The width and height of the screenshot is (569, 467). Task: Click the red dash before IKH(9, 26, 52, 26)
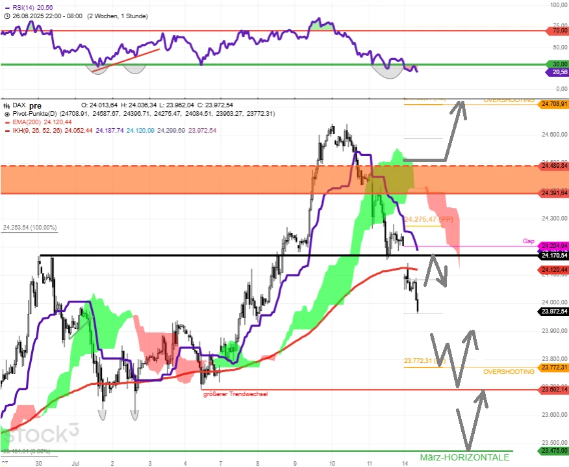pyautogui.click(x=7, y=131)
